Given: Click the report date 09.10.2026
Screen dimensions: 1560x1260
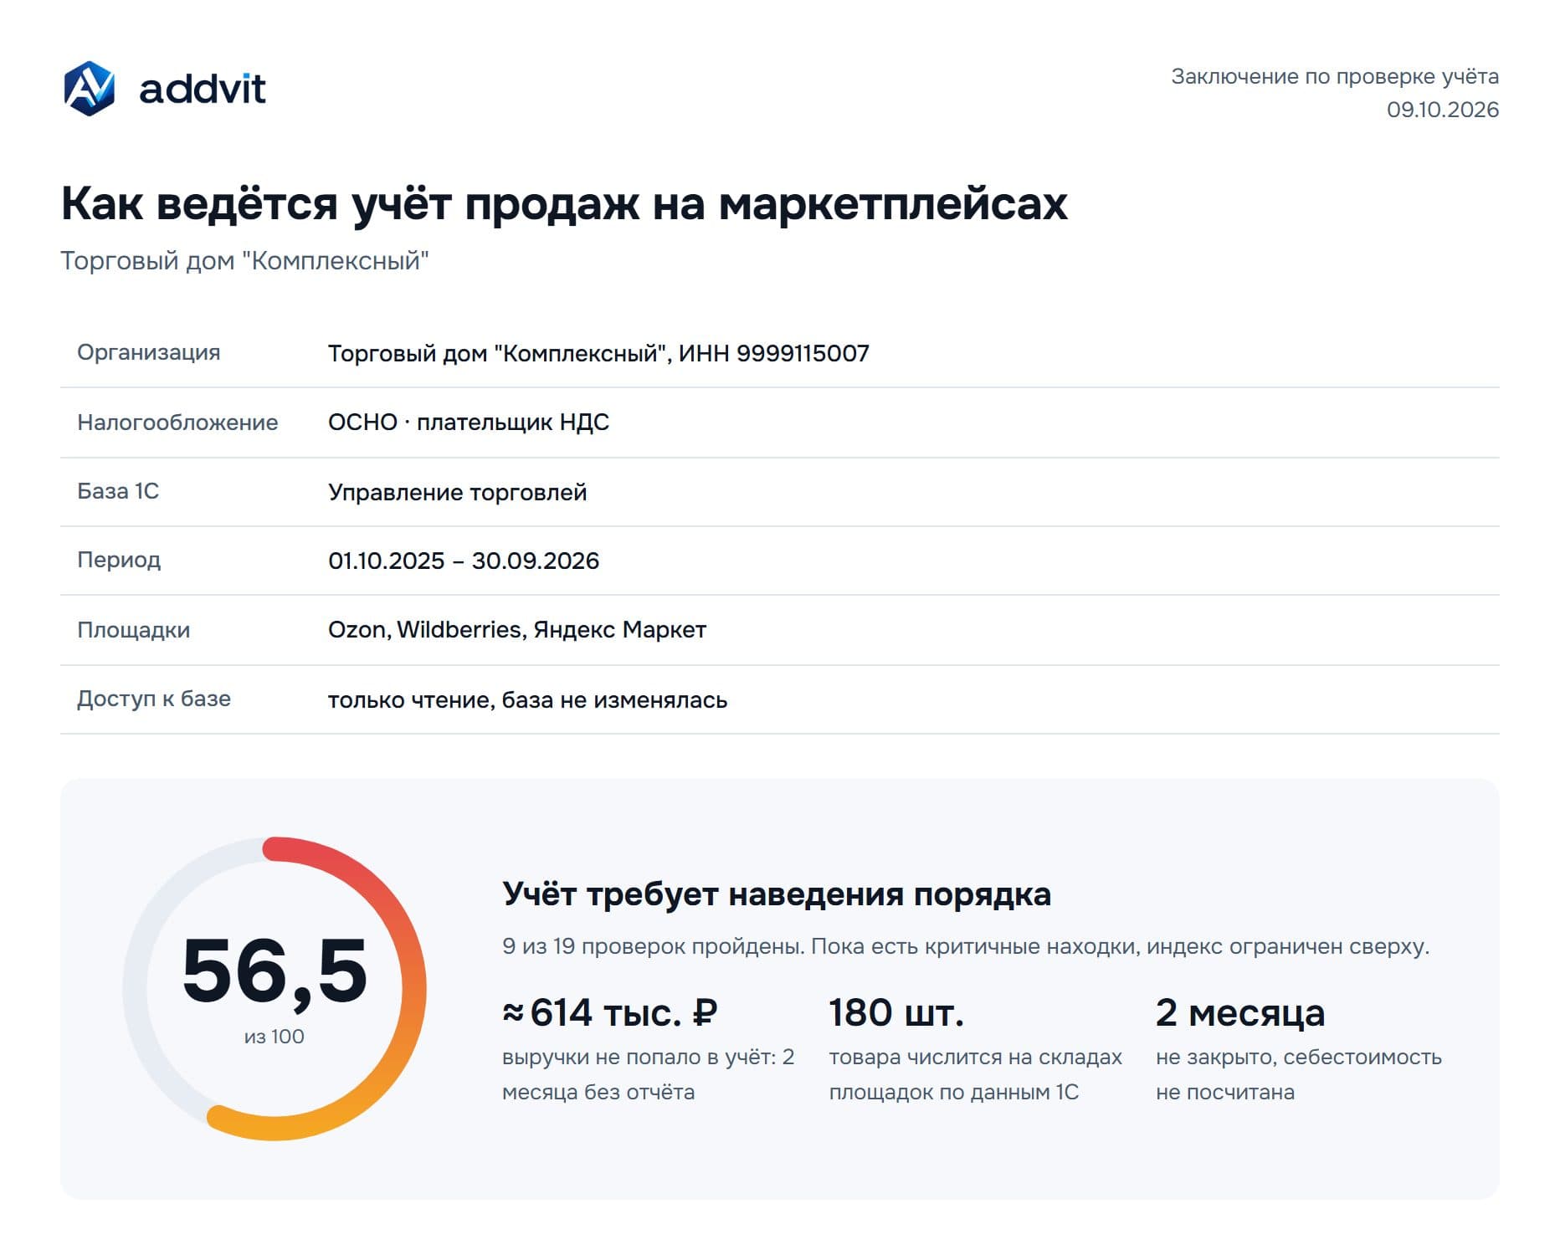Looking at the screenshot, I should (x=1443, y=110).
